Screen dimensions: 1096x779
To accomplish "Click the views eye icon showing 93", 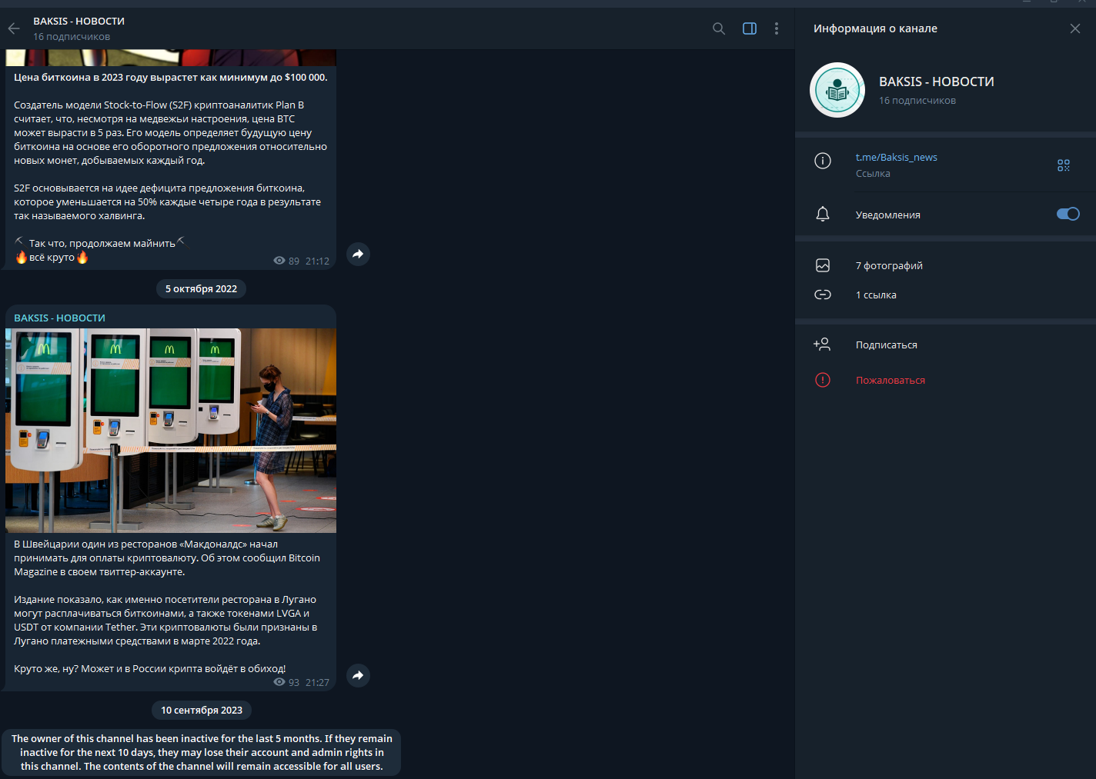I will coord(279,682).
